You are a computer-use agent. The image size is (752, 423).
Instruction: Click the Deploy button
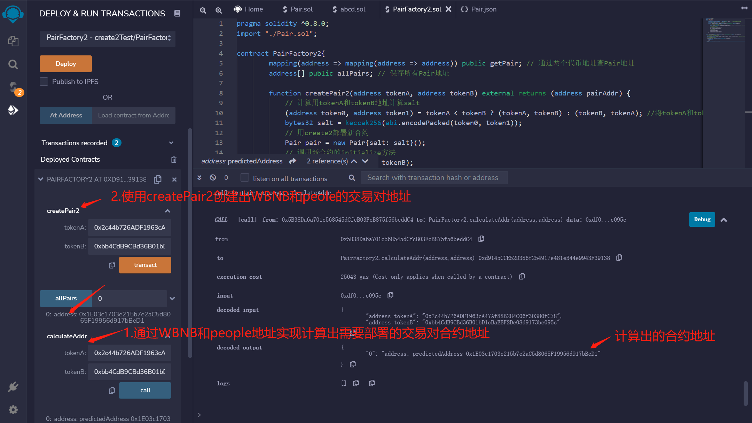click(x=65, y=64)
